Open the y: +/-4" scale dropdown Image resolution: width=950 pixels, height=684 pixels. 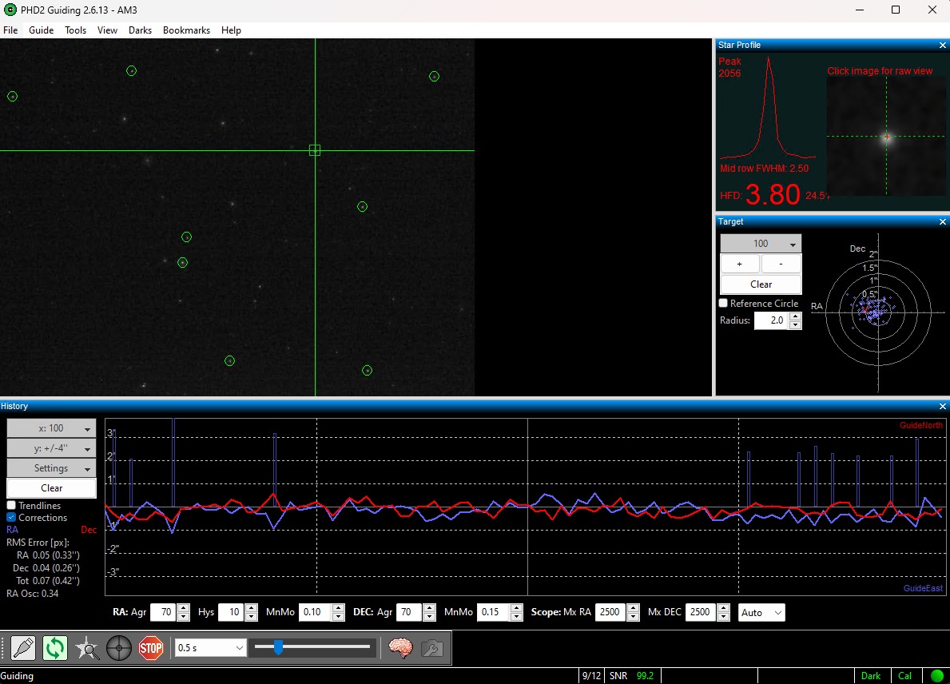coord(51,448)
